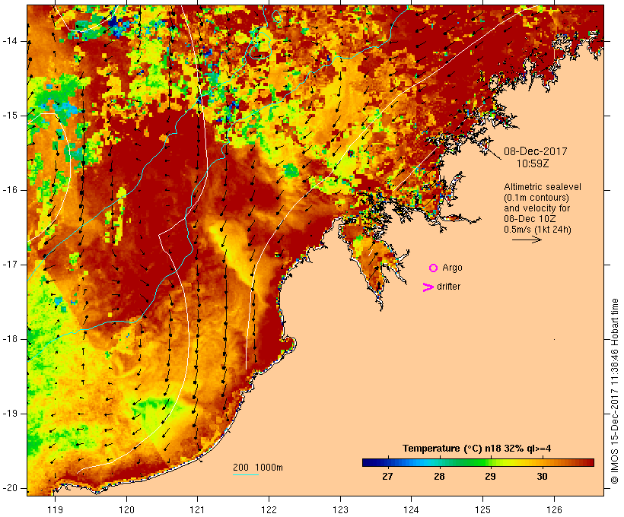Click the longitude axis label '124'
Viewport: 624px width, 517px height.
pyautogui.click(x=411, y=510)
